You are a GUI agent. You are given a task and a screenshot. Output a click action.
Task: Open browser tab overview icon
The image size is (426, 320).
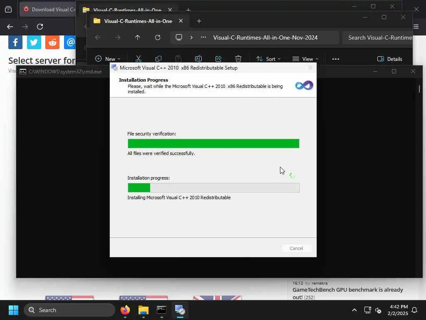click(x=8, y=9)
